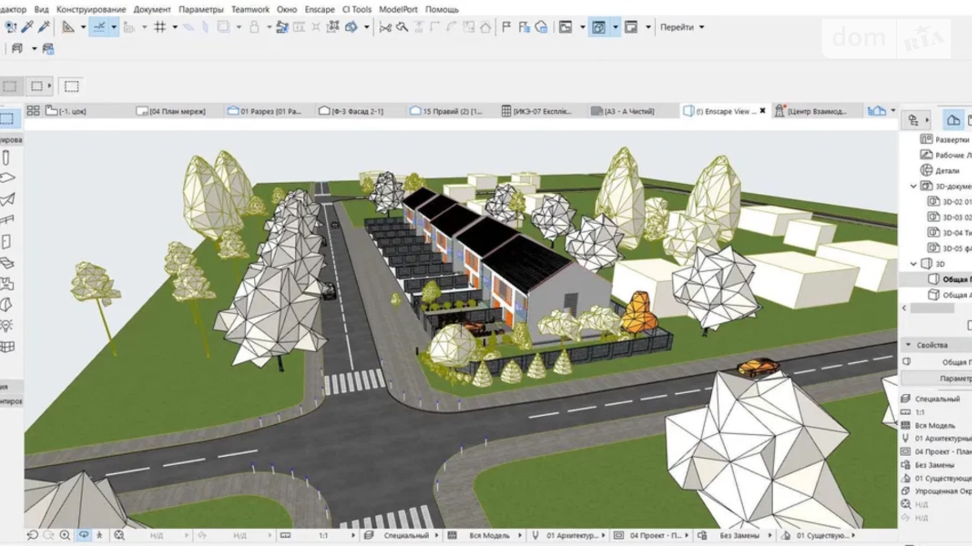Select the scissors trim tool
Image resolution: width=972 pixels, height=546 pixels.
pos(385,27)
